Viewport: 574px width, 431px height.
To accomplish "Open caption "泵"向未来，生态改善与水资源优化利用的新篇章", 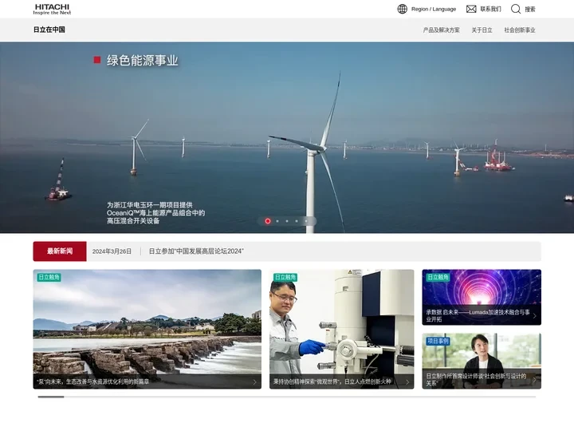I will [x=92, y=382].
